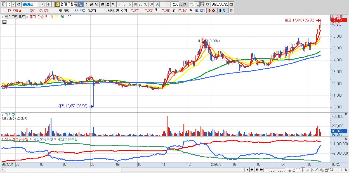
Task: Click the horizontal scrollbar left arrow
Action: 3,170
